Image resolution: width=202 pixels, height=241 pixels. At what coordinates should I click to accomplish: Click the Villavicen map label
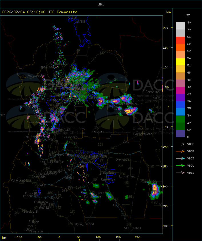coord(59,64)
